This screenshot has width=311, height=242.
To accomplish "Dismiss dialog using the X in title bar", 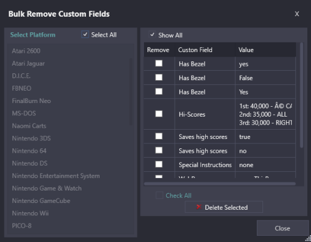I will click(297, 14).
